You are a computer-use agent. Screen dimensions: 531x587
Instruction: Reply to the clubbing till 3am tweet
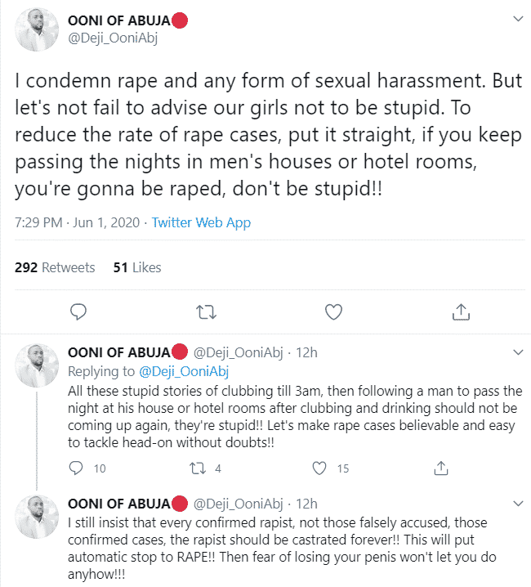(77, 468)
